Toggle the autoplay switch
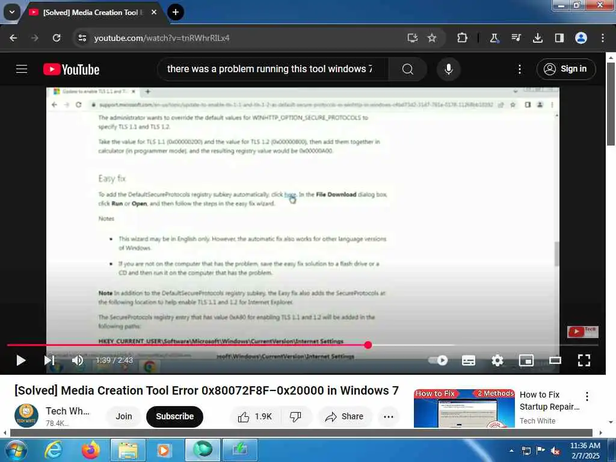Viewport: 616px width, 462px height. point(438,360)
